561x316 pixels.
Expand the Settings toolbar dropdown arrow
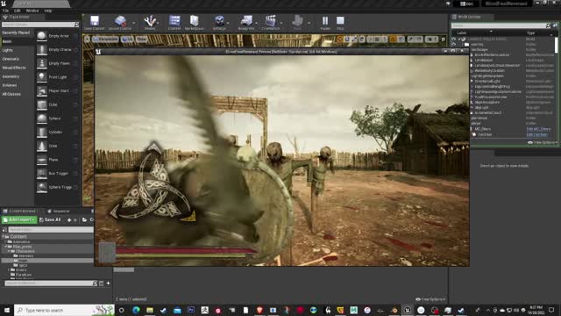click(x=228, y=23)
